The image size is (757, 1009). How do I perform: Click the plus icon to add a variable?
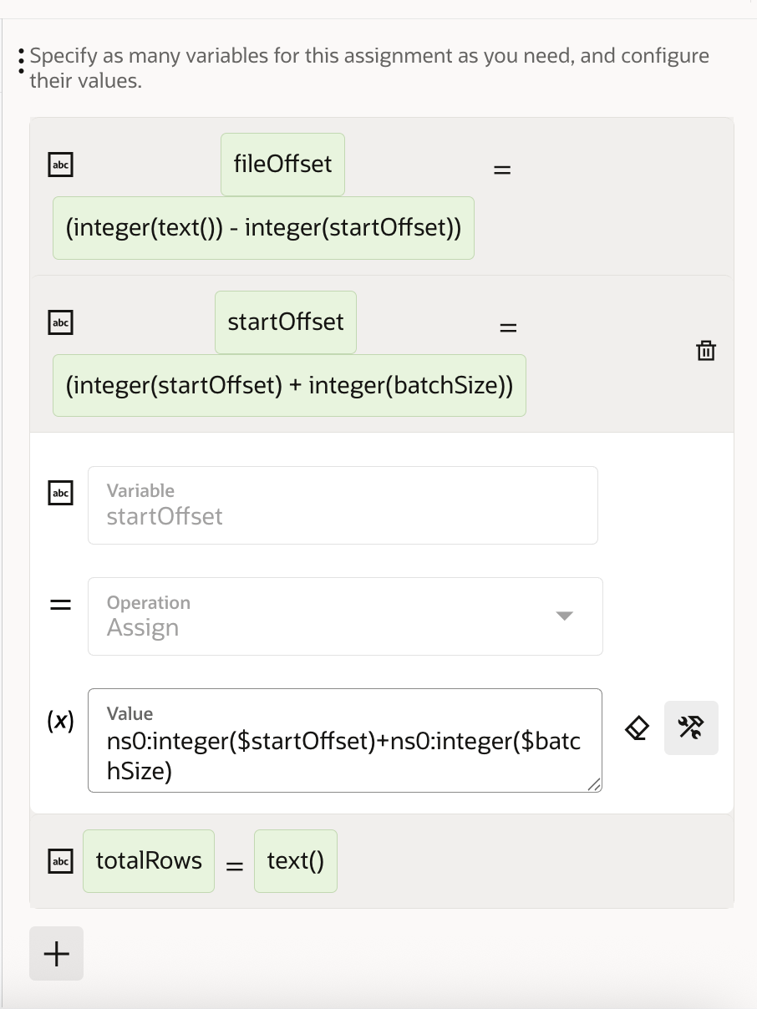[56, 952]
